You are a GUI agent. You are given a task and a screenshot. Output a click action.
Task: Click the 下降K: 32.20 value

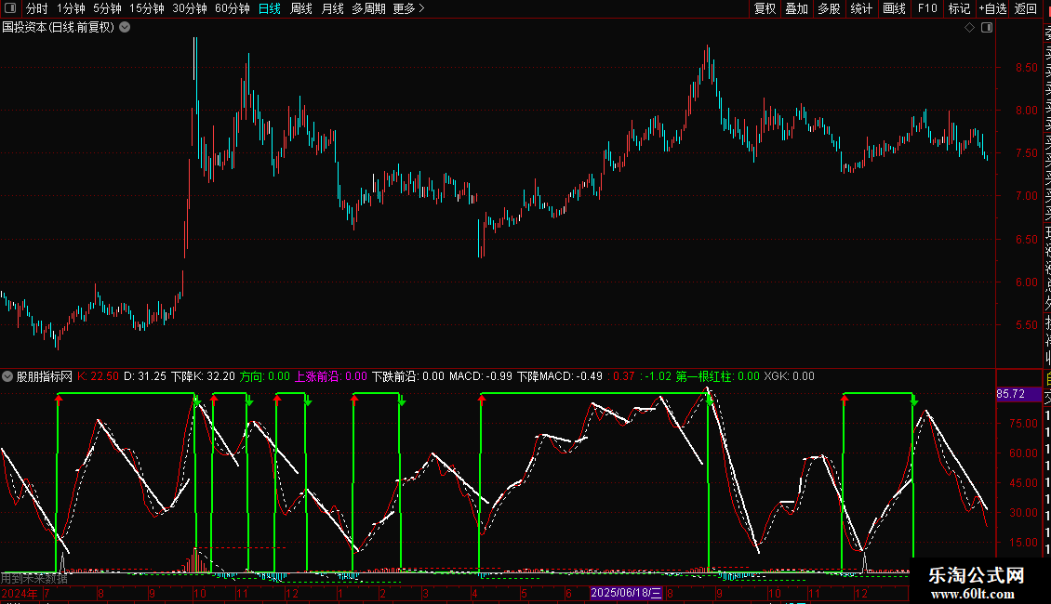(x=203, y=376)
